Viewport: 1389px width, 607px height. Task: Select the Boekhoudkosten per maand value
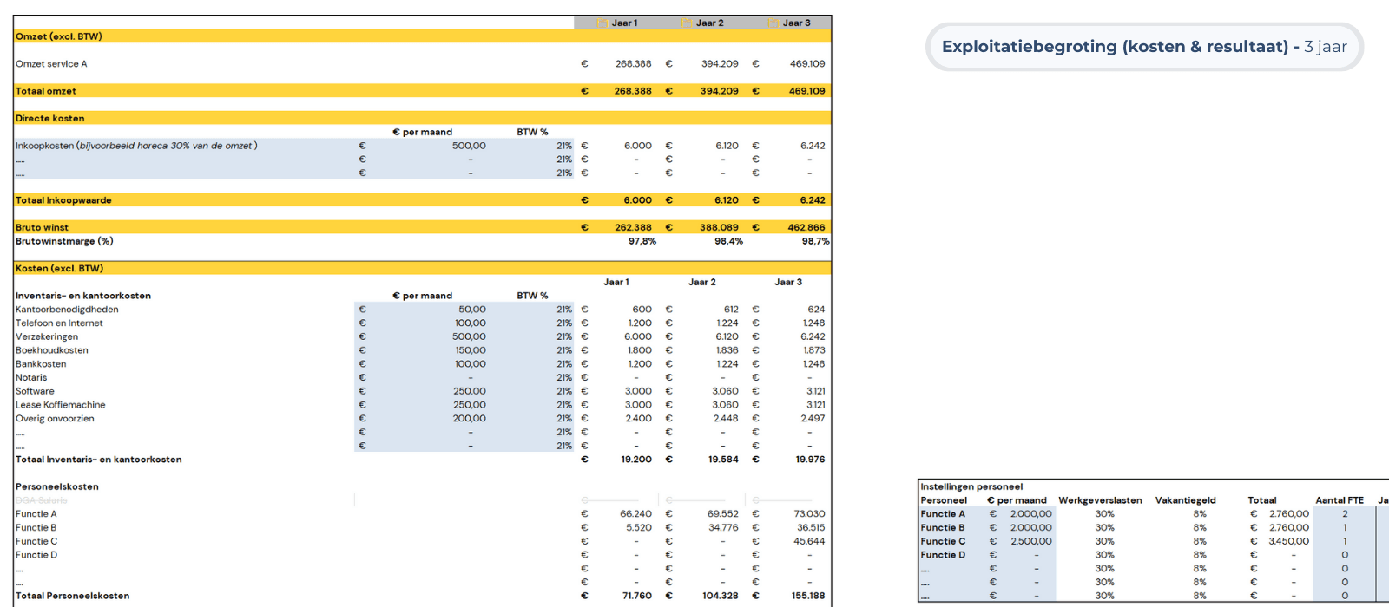(x=470, y=350)
